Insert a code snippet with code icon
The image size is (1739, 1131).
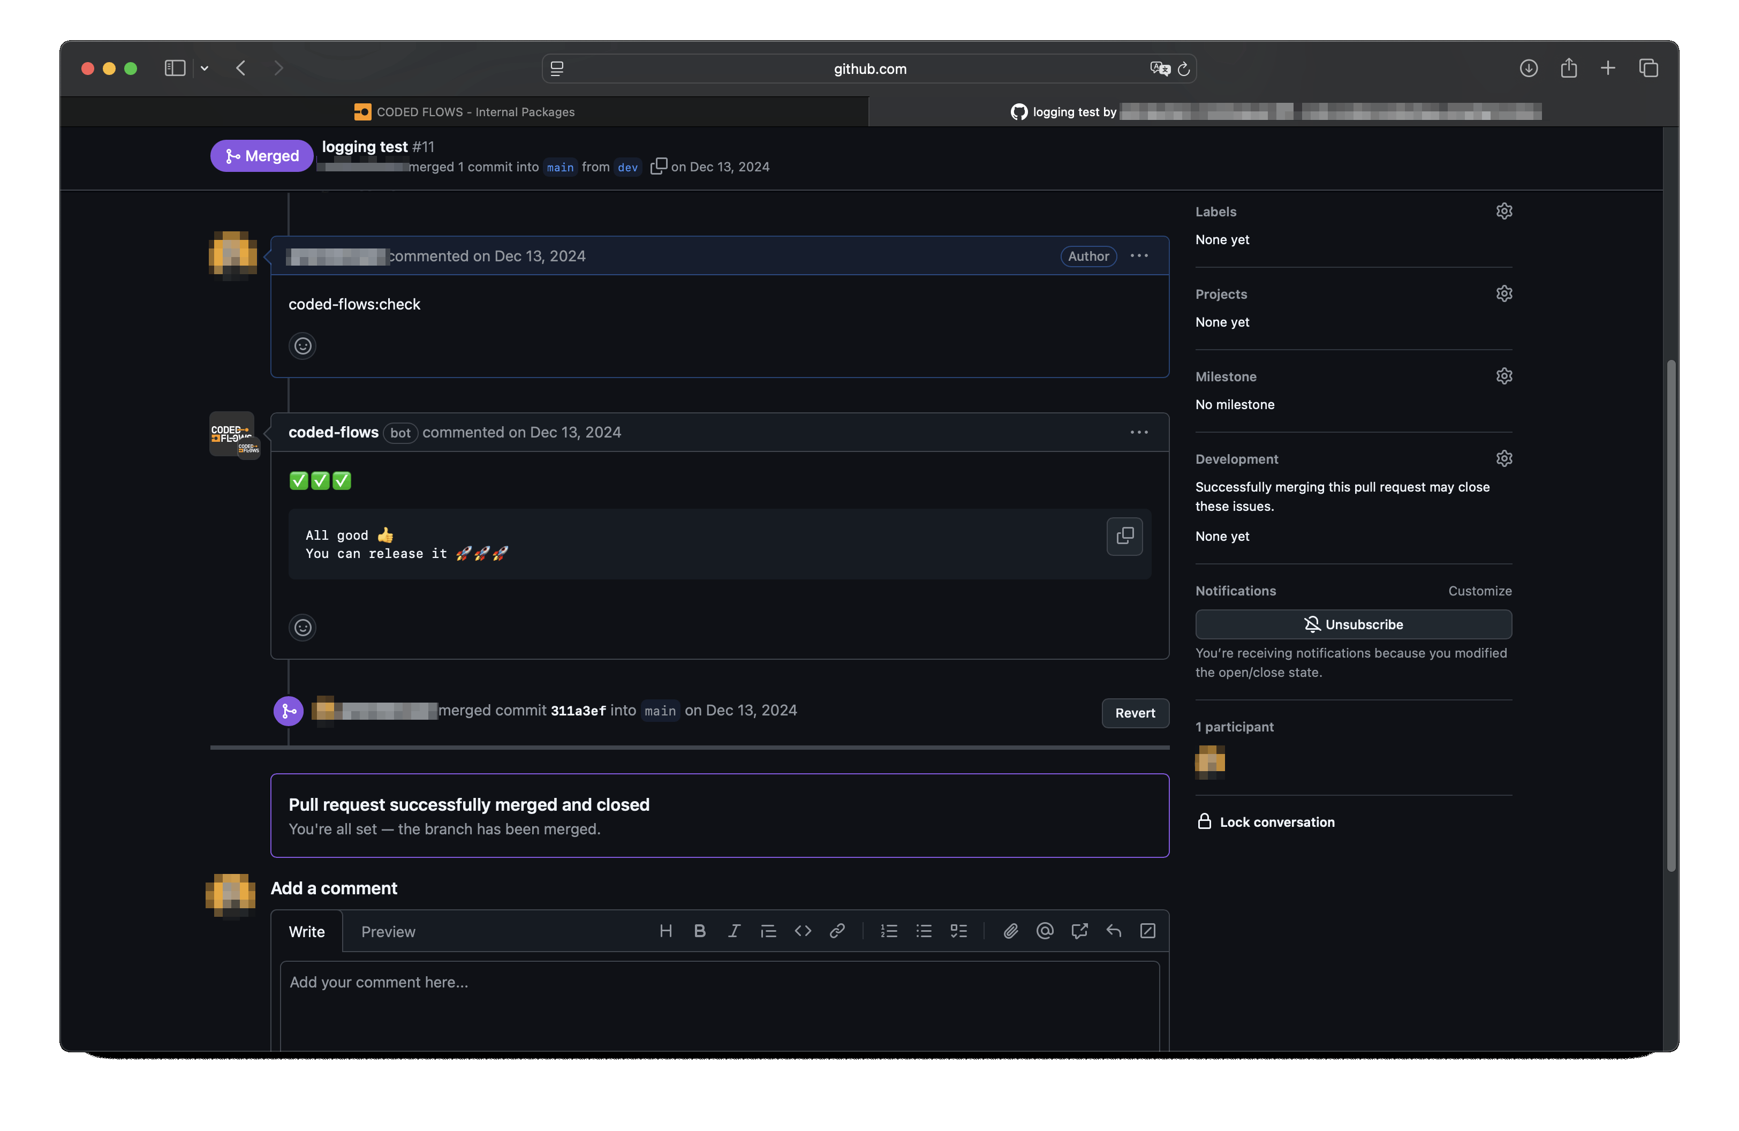802,931
